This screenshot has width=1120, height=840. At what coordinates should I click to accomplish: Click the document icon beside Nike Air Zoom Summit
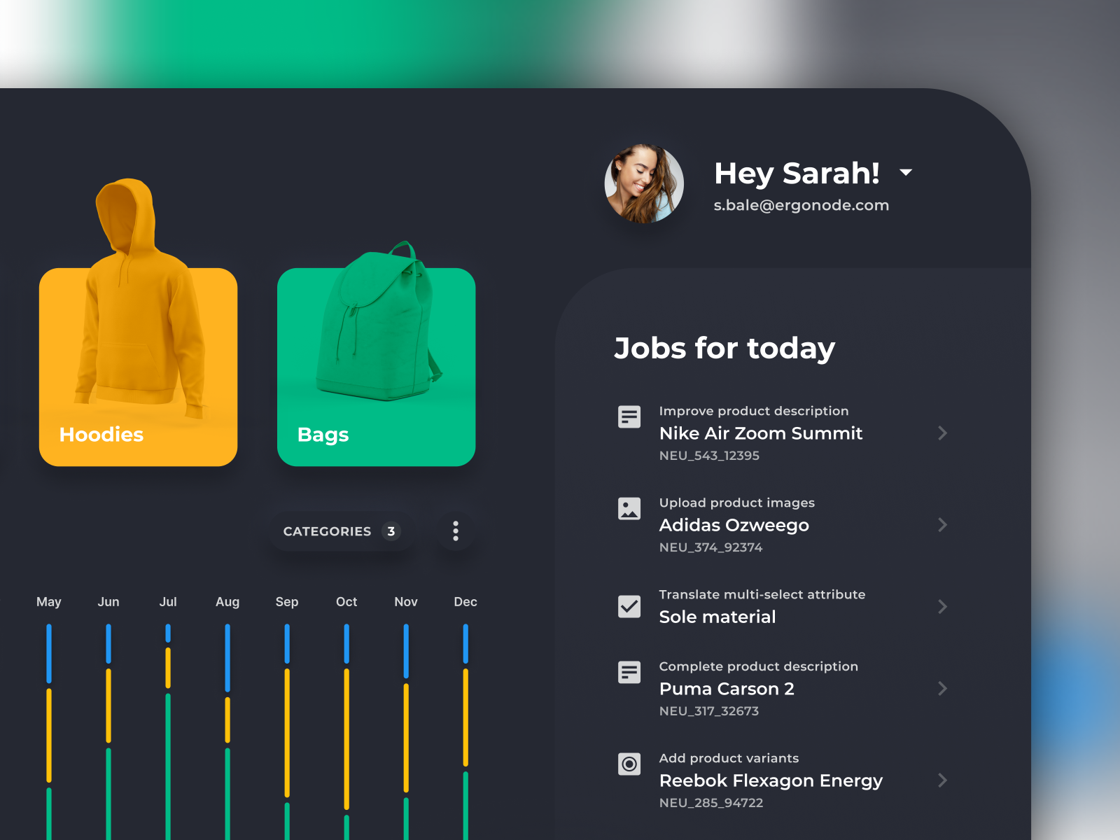pos(629,416)
